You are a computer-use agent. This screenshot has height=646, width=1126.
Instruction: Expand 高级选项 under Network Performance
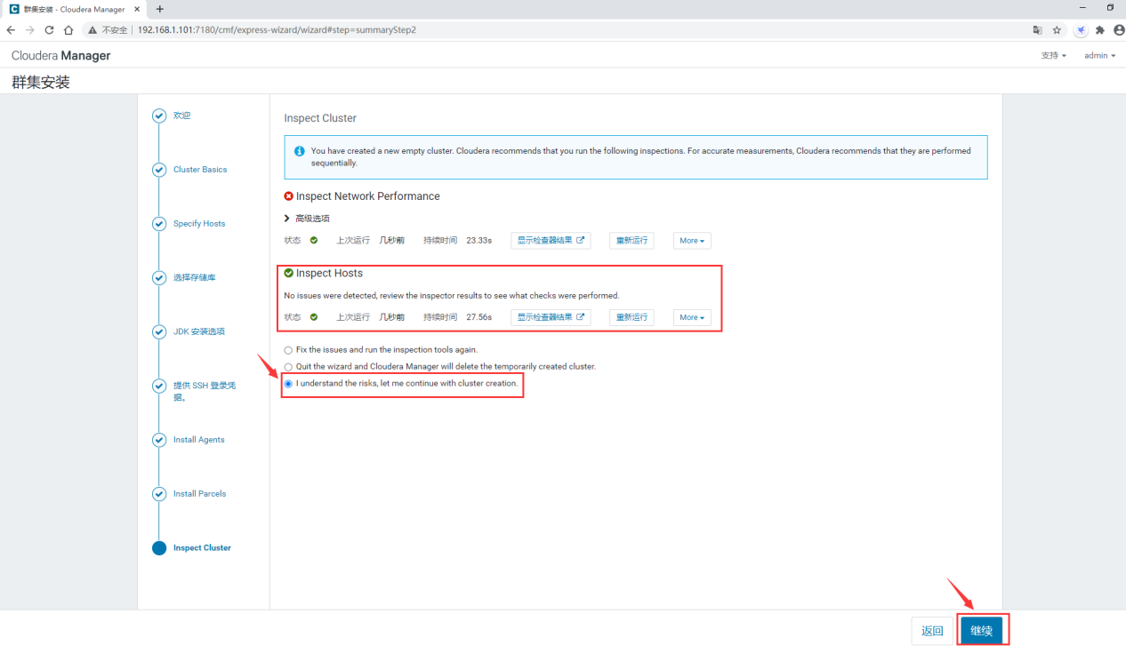(307, 219)
